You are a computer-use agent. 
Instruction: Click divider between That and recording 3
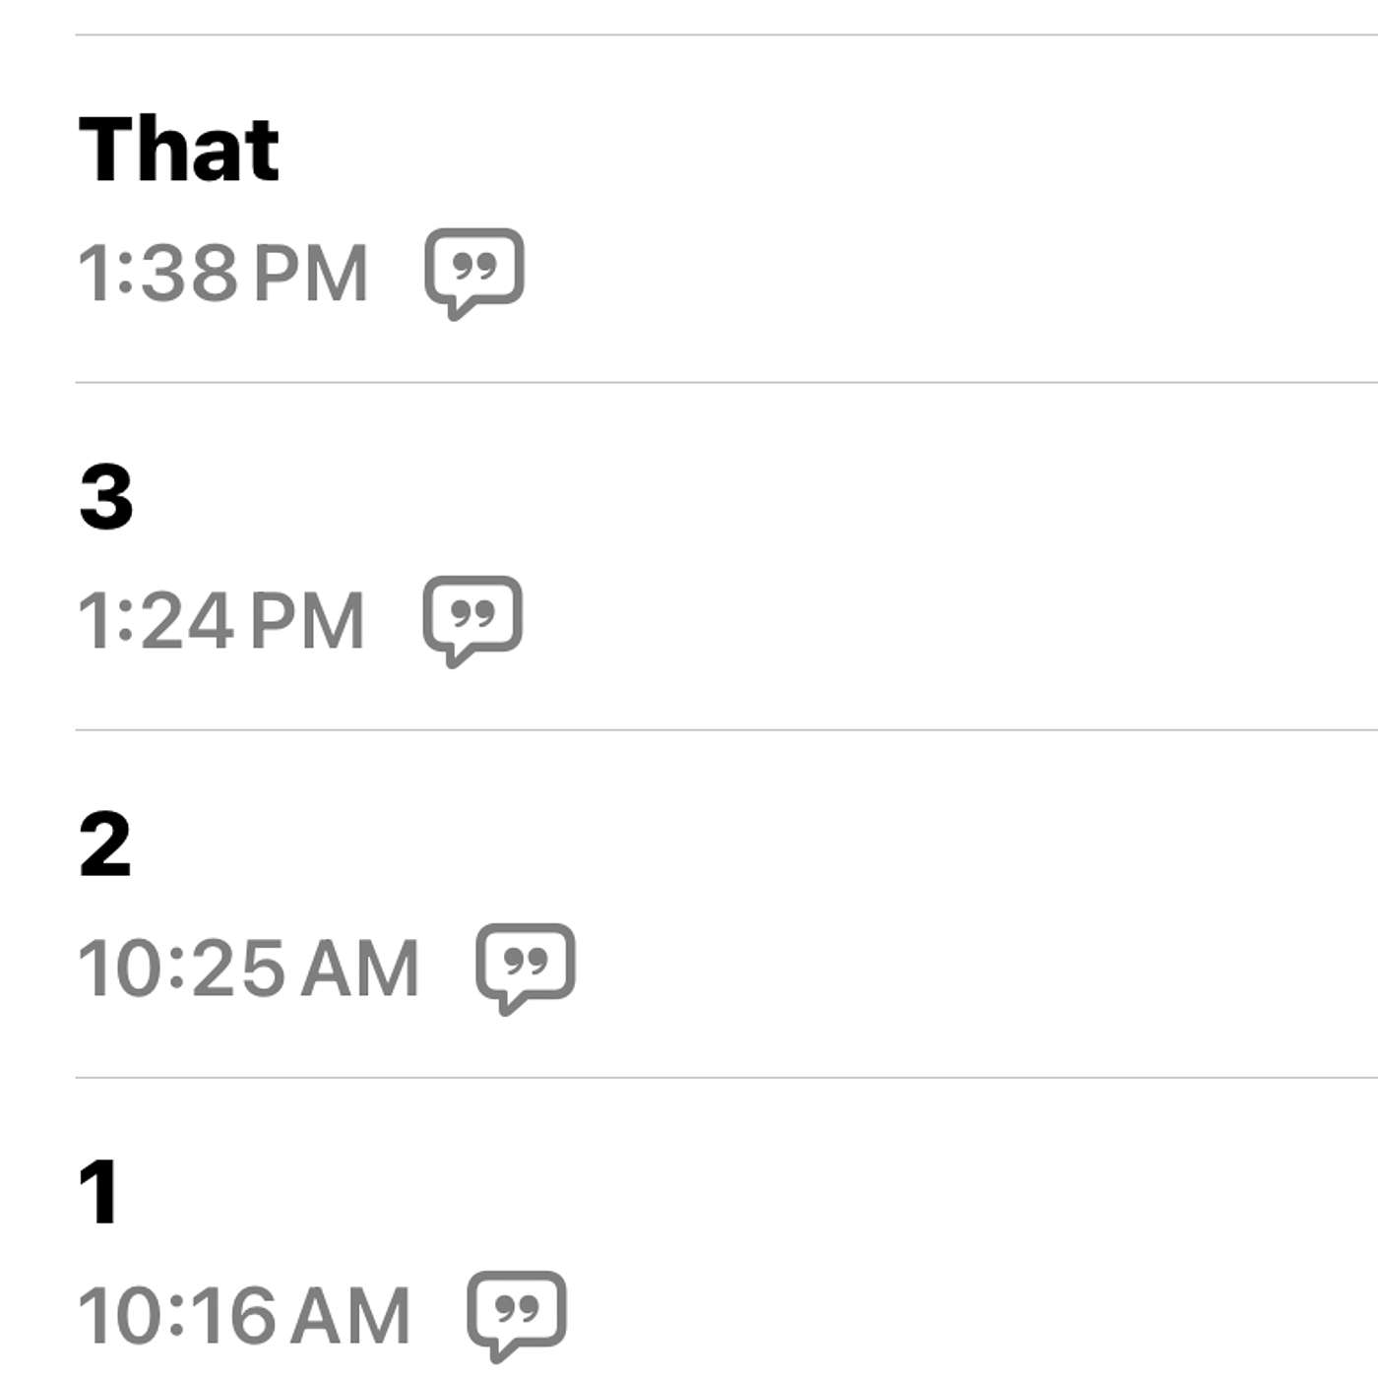pos(726,383)
